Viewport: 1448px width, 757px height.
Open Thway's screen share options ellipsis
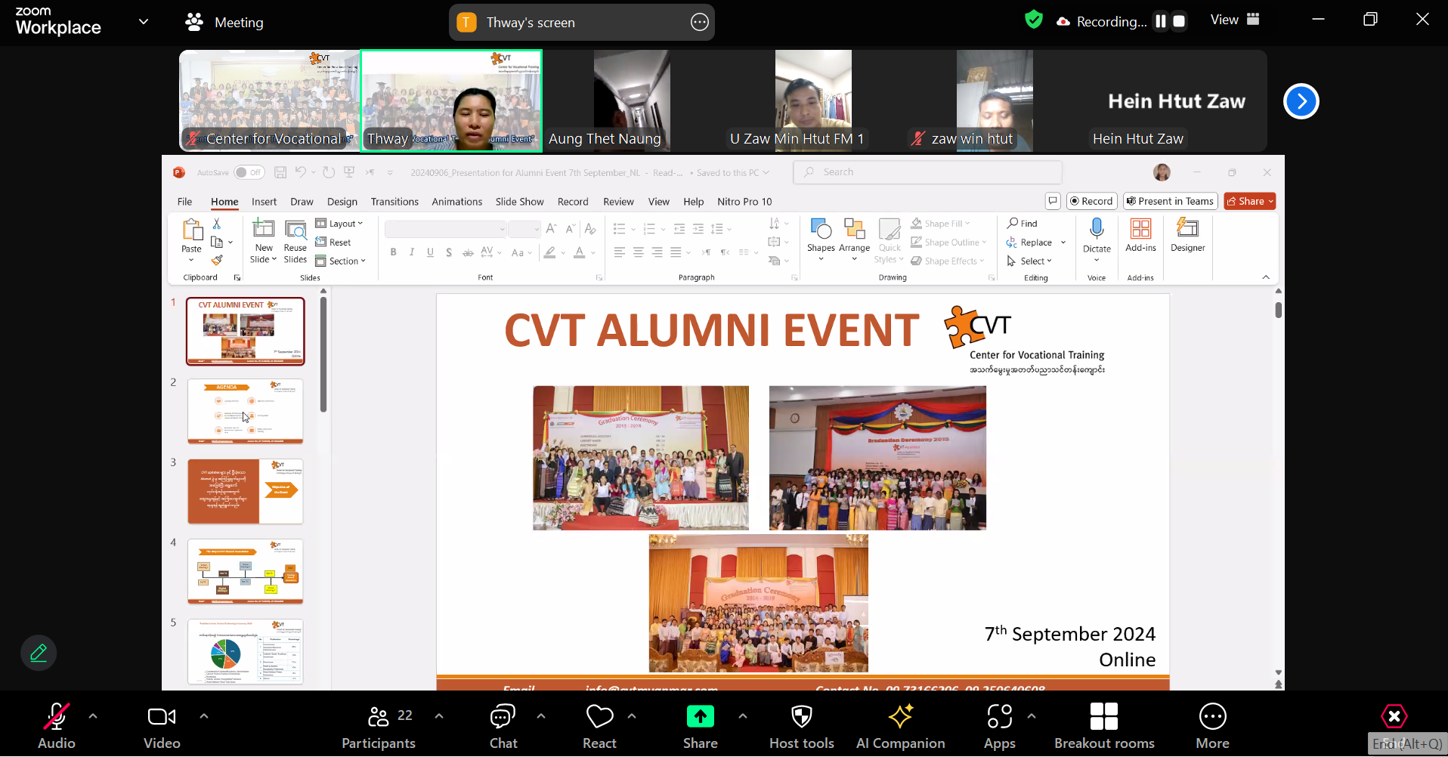700,23
